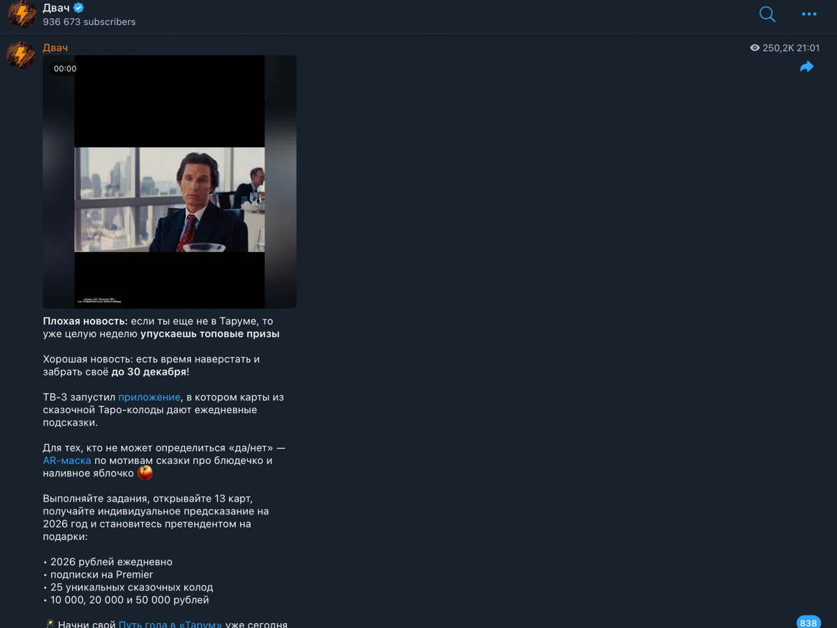Click the Двач channel title in header

[x=56, y=8]
